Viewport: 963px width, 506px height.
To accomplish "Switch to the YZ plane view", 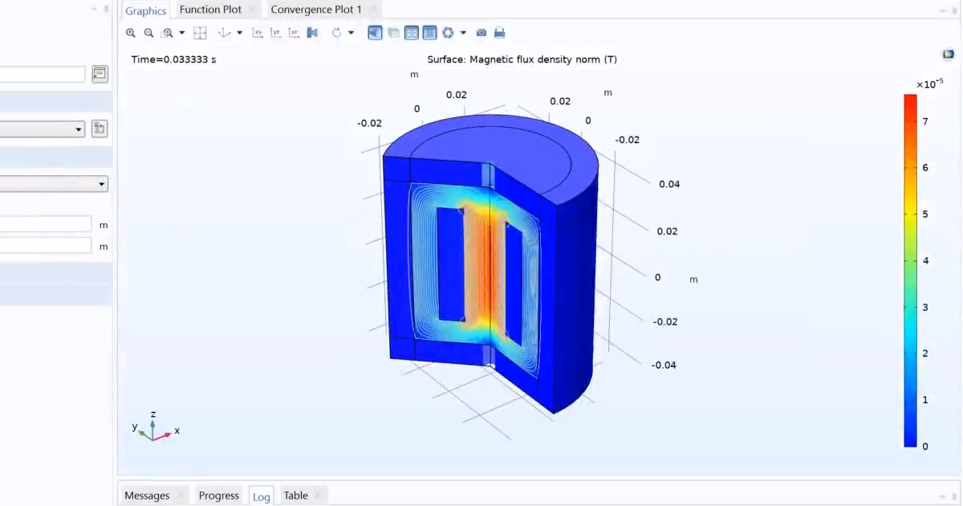I will (275, 32).
